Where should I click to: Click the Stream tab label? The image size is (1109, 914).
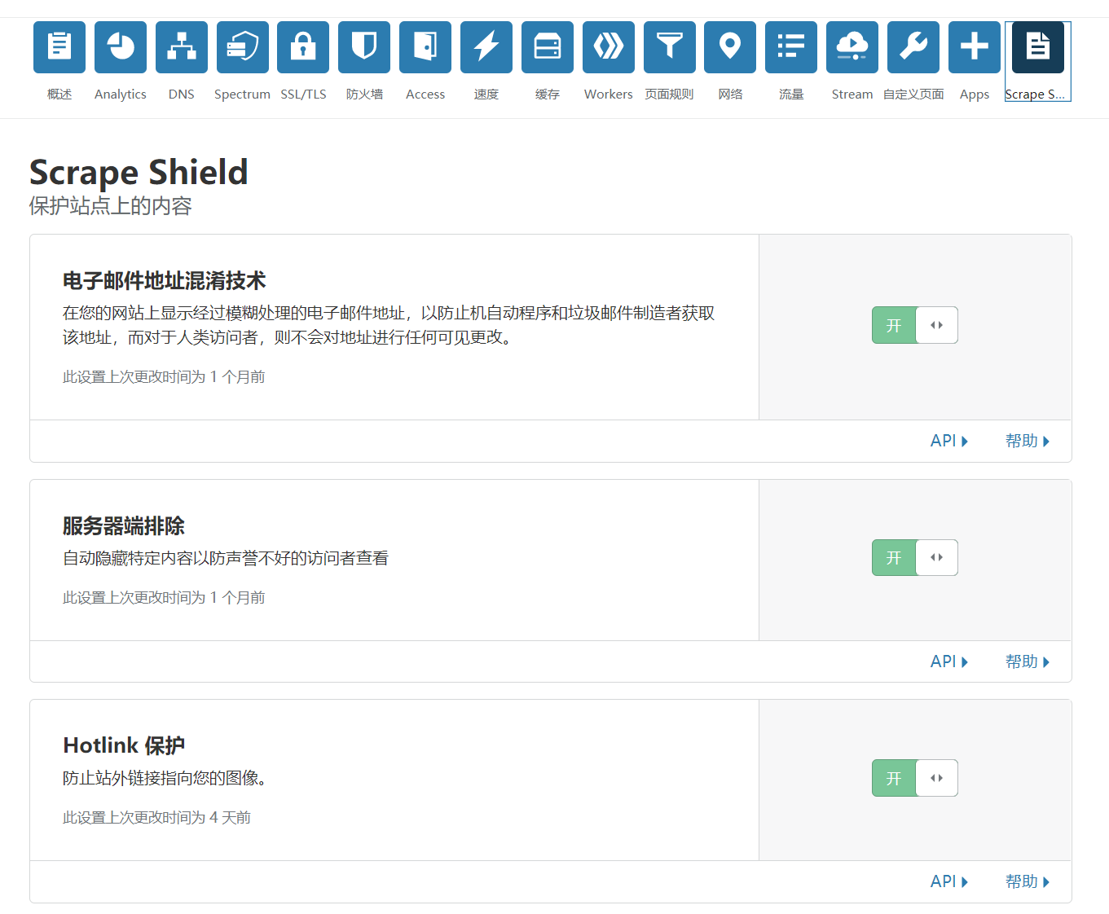[x=852, y=94]
